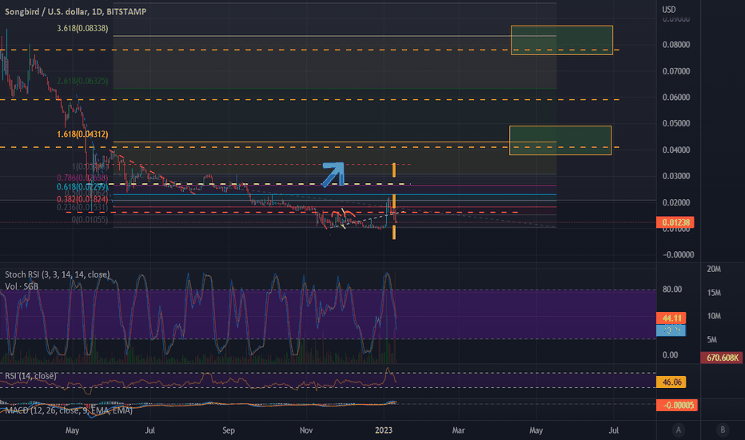Click the 0.01238 current price tag
Screen dimensions: 745x440
click(675, 222)
